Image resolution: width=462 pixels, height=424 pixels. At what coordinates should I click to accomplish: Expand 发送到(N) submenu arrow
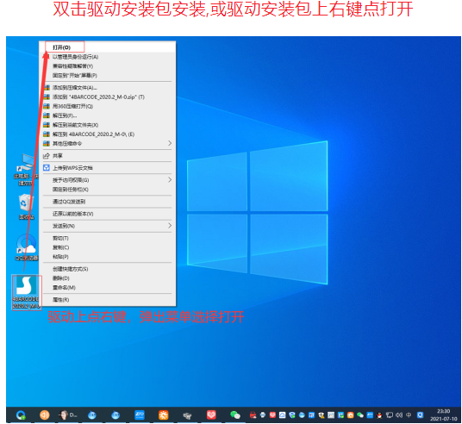[x=170, y=226]
